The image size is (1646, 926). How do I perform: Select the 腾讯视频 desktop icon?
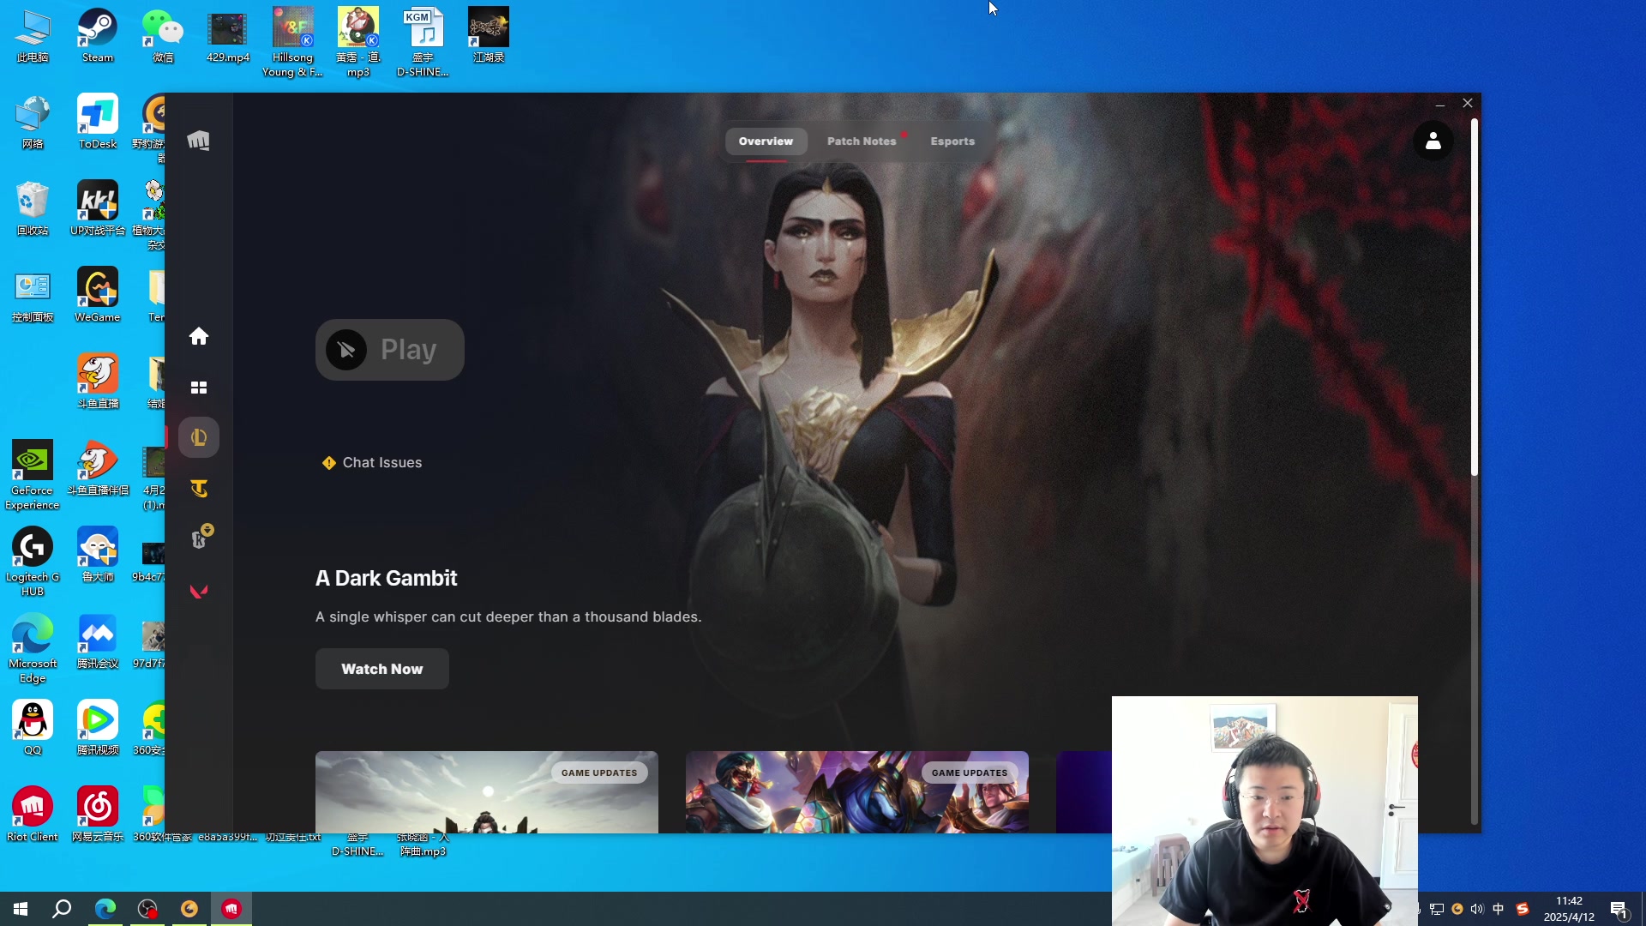(98, 729)
